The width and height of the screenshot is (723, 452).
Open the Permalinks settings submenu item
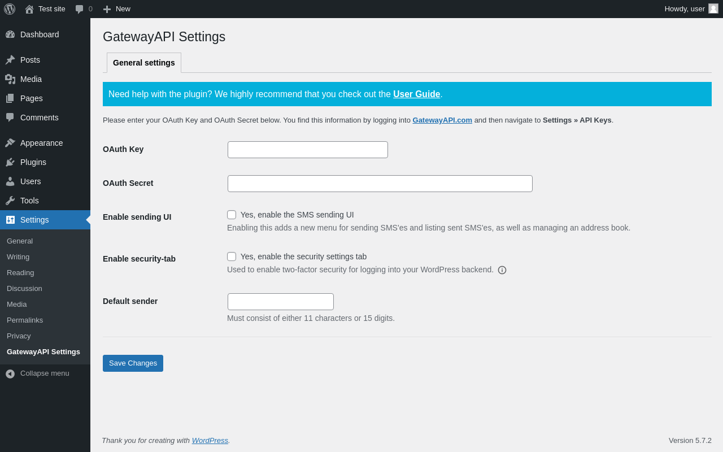(x=45, y=320)
